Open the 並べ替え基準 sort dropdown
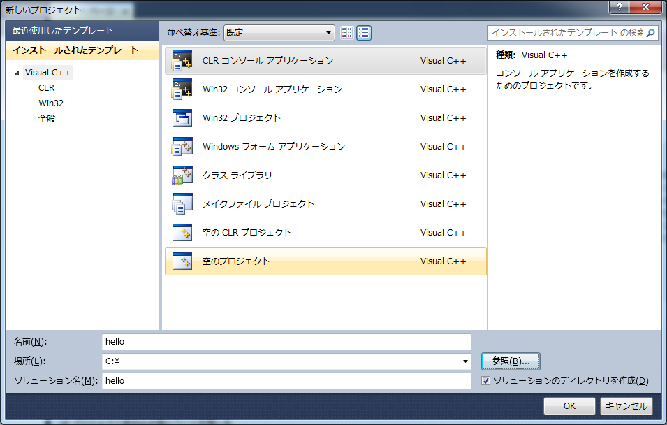 (x=279, y=33)
